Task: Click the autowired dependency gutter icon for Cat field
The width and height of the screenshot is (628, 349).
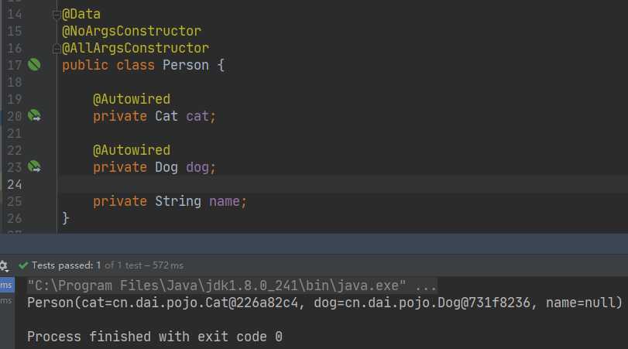Action: tap(34, 116)
